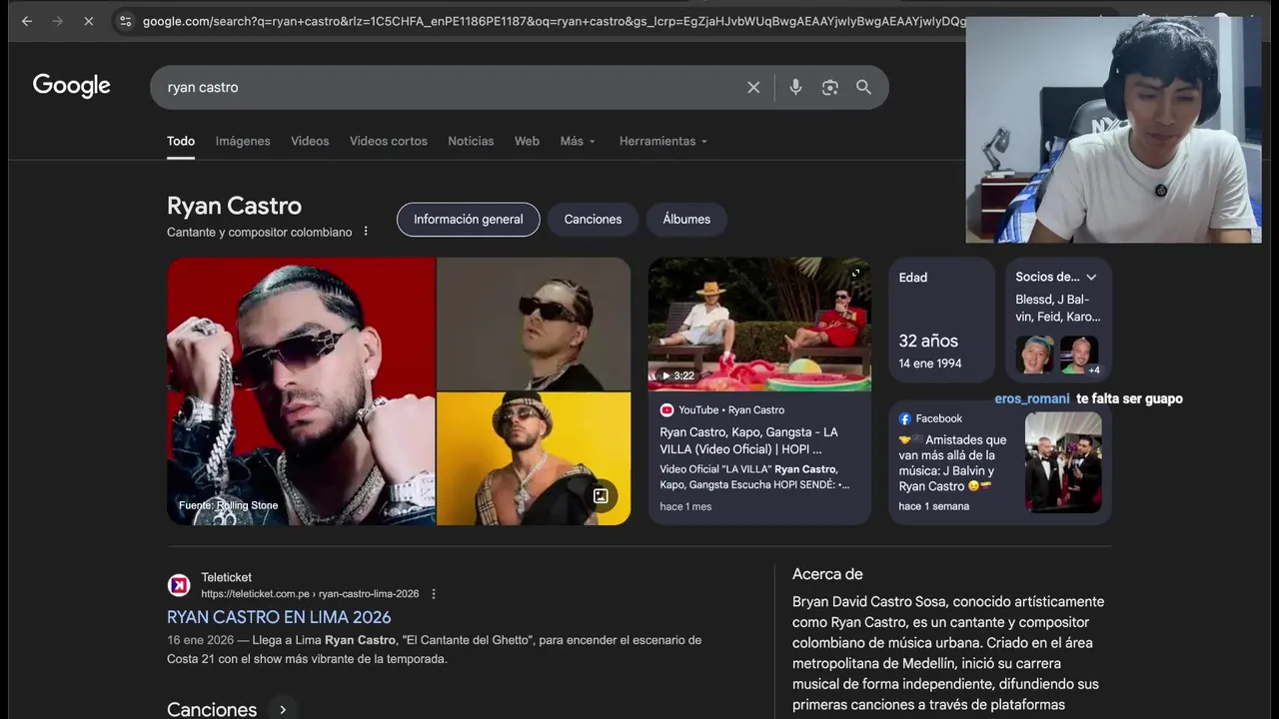The width and height of the screenshot is (1279, 719).
Task: Click the browser address bar URL
Action: tap(555, 21)
